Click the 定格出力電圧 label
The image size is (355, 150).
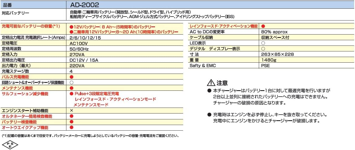(x=14, y=60)
